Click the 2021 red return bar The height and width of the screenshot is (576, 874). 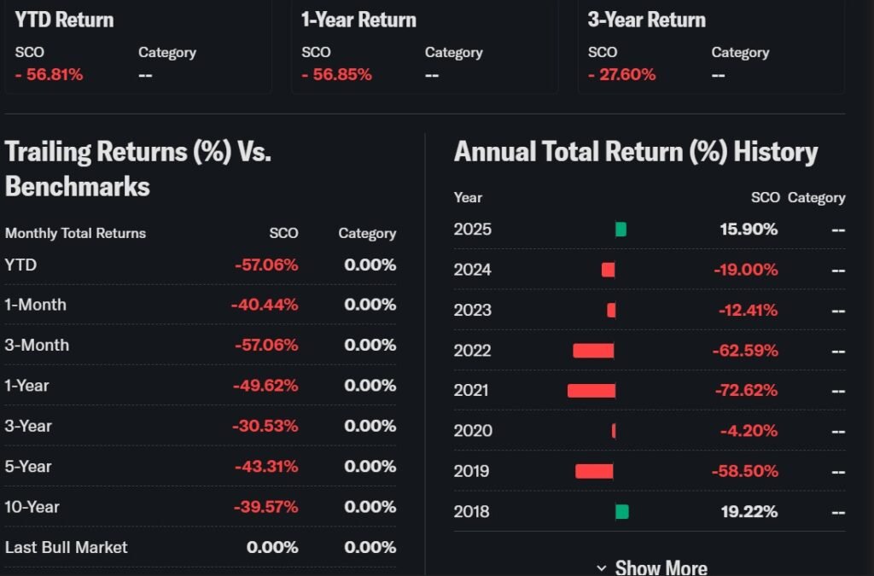(x=591, y=390)
